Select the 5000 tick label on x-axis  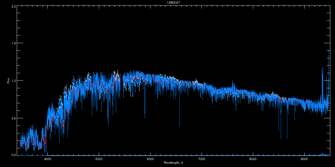tap(99, 159)
